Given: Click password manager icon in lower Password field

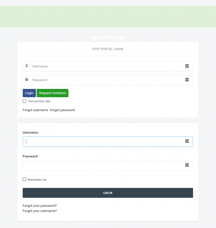Looking at the screenshot, I should (187, 165).
